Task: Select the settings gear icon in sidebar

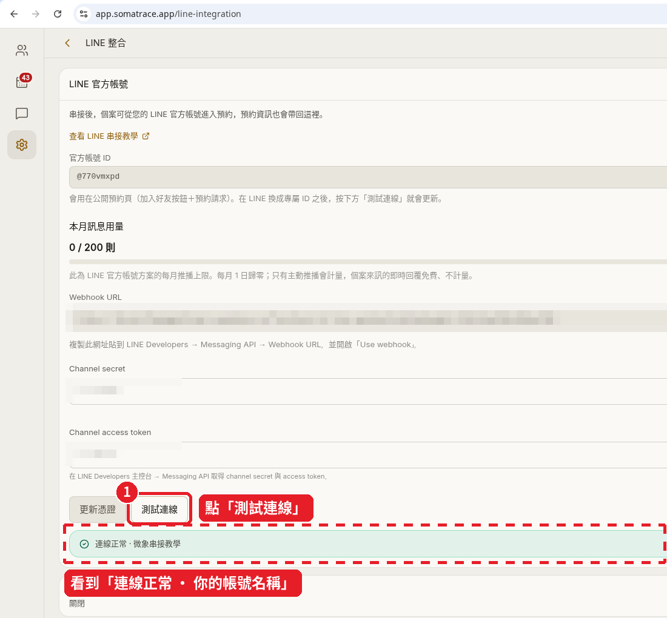Action: [x=22, y=145]
